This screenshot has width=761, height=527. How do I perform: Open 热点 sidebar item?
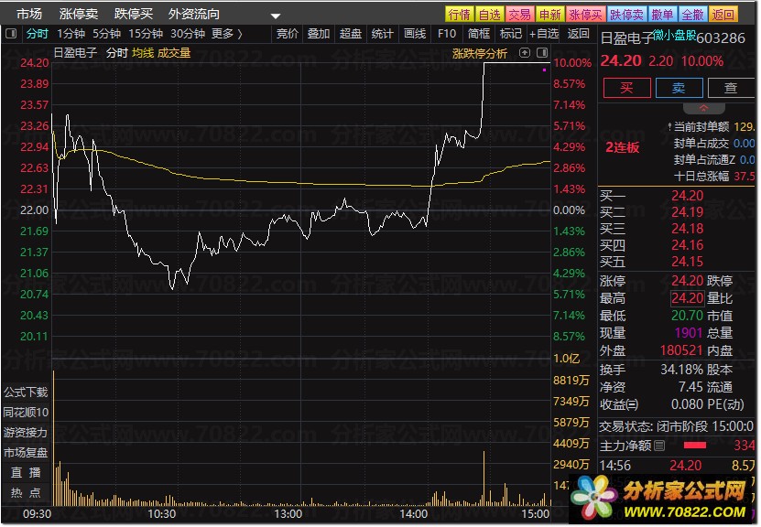coord(26,492)
